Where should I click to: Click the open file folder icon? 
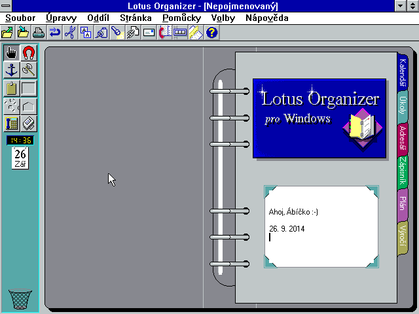[7, 33]
